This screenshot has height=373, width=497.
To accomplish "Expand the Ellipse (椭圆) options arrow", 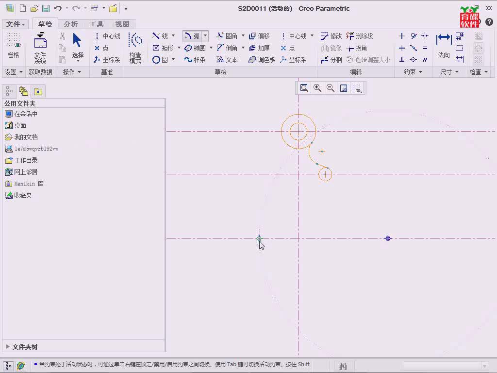I will [x=211, y=48].
